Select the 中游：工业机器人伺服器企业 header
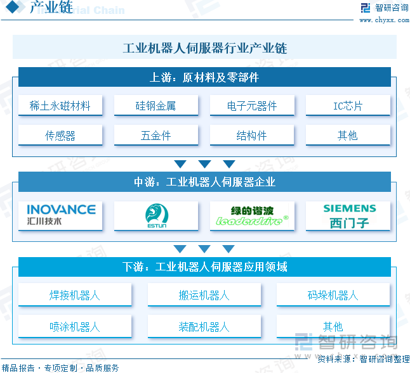 pos(205,182)
